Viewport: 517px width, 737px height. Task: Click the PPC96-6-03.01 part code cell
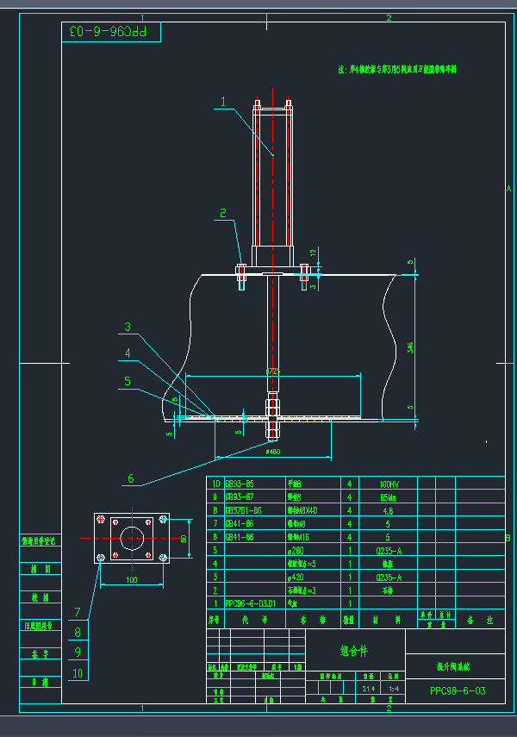point(250,603)
